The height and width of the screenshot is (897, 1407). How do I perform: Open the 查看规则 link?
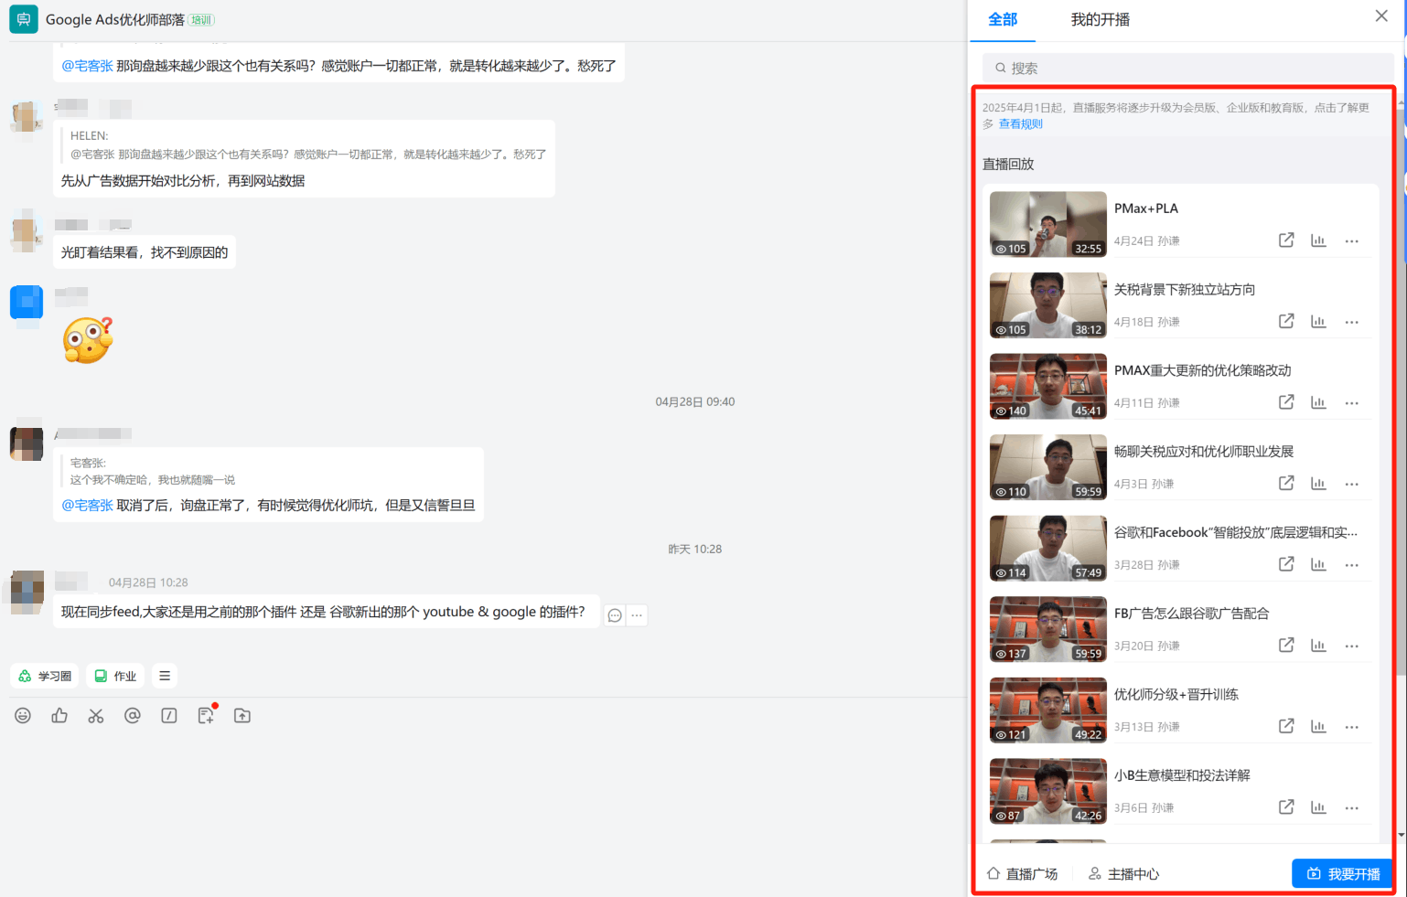1021,123
